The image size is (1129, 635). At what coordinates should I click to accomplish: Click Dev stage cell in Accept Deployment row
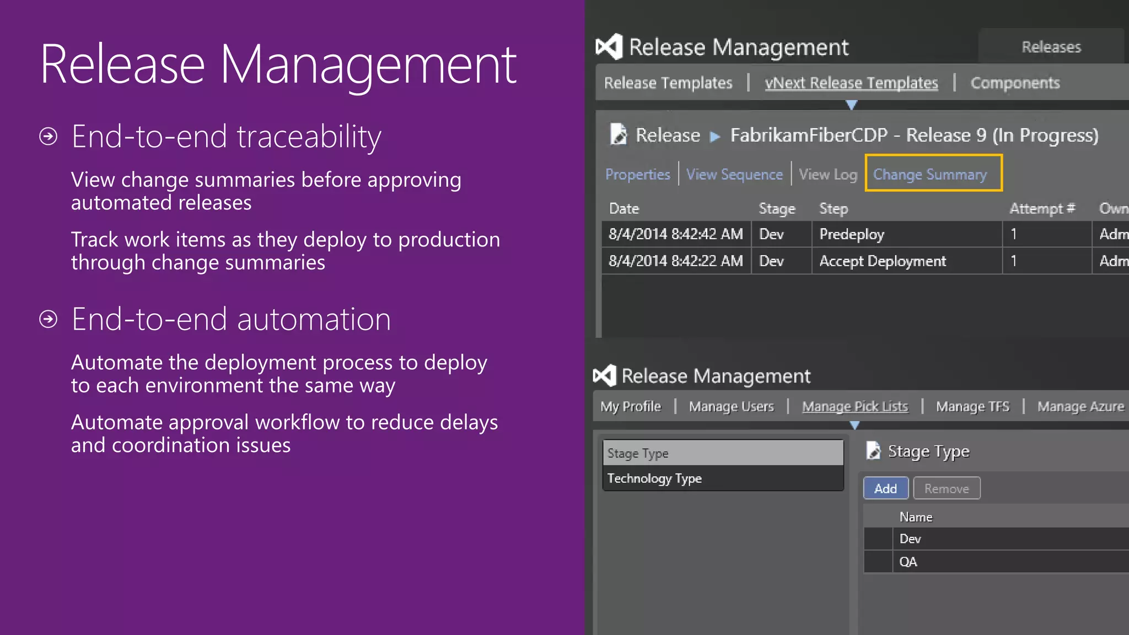781,261
